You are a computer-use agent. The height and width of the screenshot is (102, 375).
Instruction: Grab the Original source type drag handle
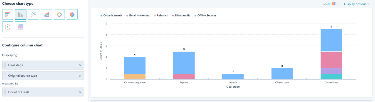tap(5, 76)
